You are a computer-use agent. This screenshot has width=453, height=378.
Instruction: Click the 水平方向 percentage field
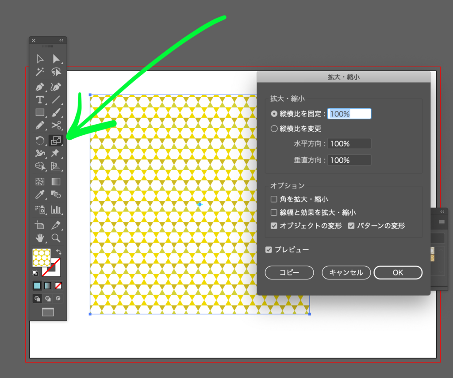point(349,144)
